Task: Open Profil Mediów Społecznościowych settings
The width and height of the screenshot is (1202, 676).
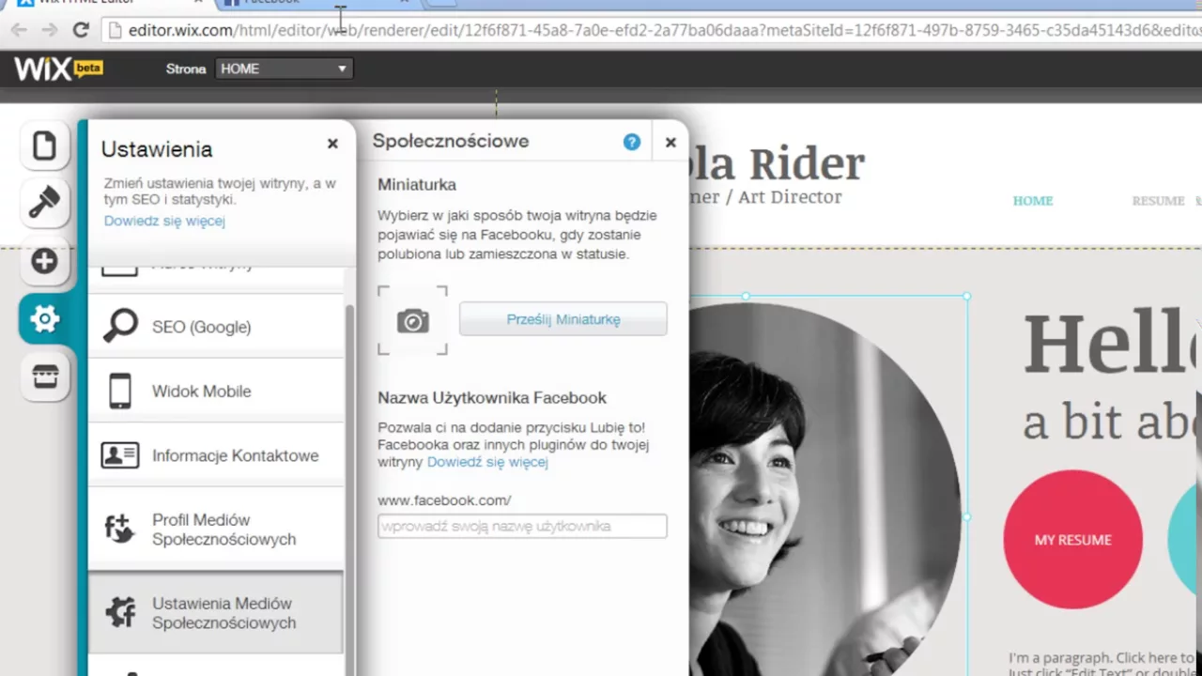Action: pos(216,530)
